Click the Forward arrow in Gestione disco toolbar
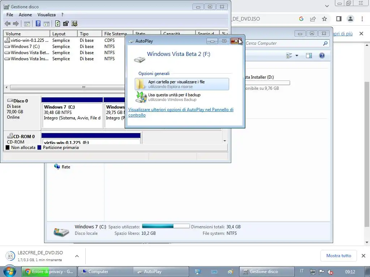 pyautogui.click(x=16, y=23)
